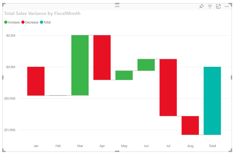The height and width of the screenshot is (154, 236).
Task: Click the drag handle above the visual
Action: (x=117, y=6)
